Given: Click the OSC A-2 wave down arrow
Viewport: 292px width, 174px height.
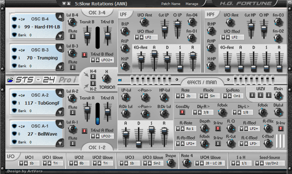Looking at the screenshot, I should click(x=60, y=112).
